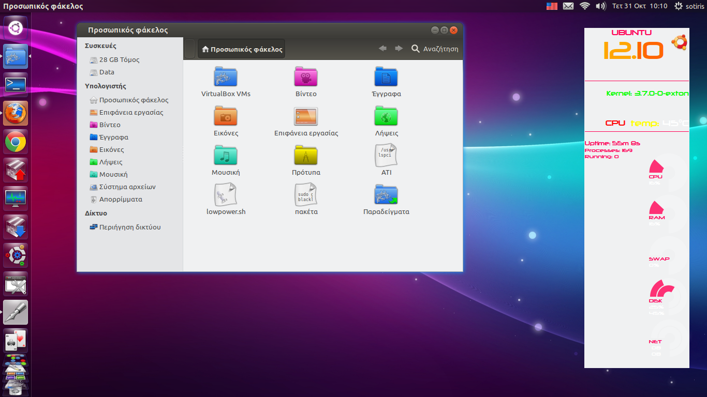Open the Μουσική folder icon
The height and width of the screenshot is (397, 707).
tap(226, 156)
